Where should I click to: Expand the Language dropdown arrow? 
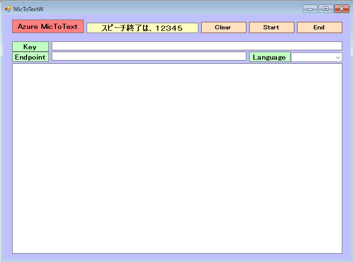[338, 57]
